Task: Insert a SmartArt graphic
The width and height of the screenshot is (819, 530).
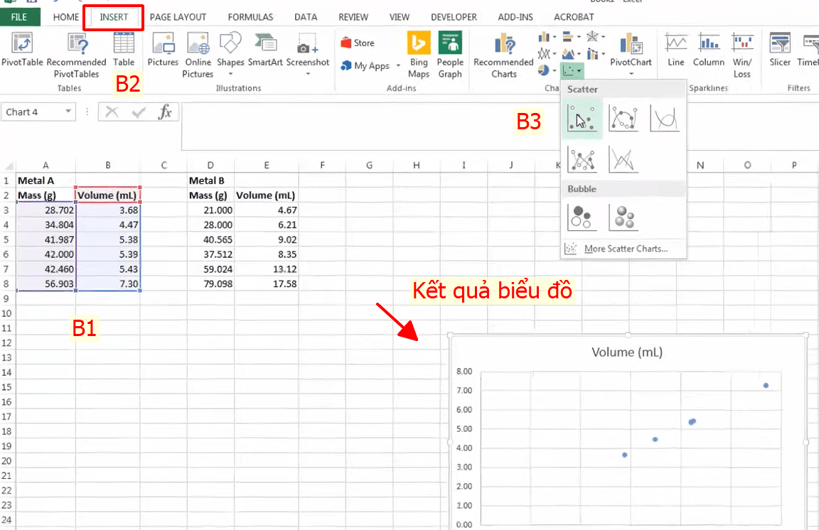Action: (x=265, y=48)
